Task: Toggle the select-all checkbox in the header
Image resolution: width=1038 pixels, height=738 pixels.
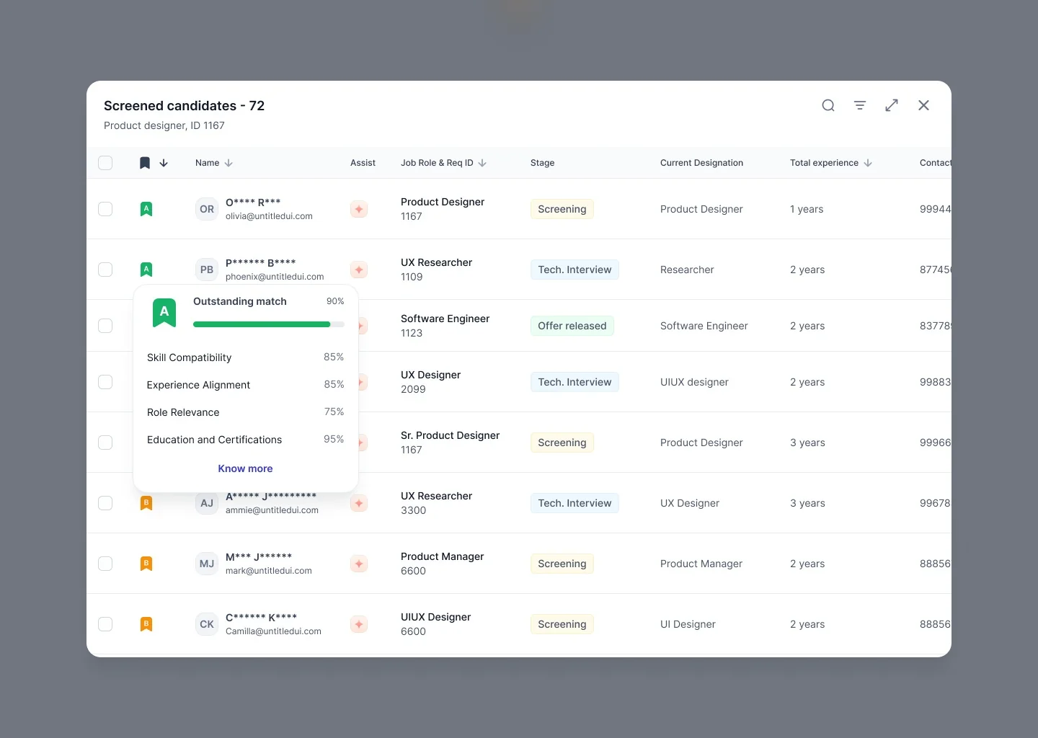Action: coord(105,163)
